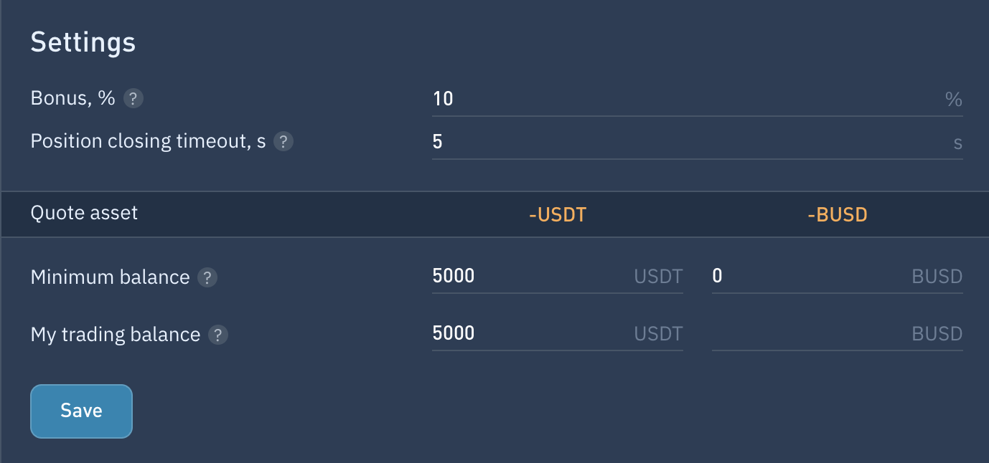Click the Position closing timeout value field

pyautogui.click(x=697, y=142)
